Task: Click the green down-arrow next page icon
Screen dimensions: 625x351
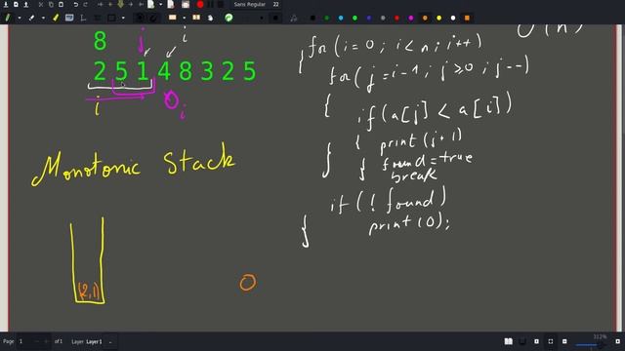Action: coord(120,4)
